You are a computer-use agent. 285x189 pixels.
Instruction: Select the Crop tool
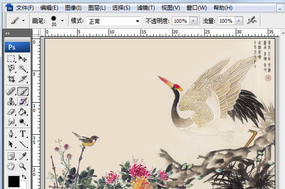(11, 79)
